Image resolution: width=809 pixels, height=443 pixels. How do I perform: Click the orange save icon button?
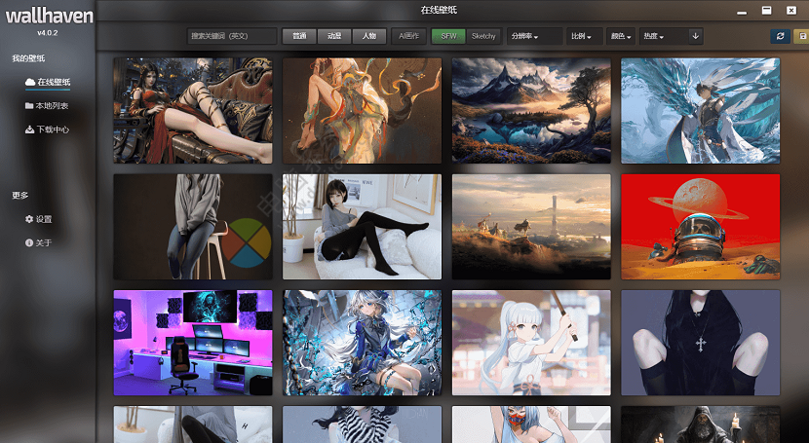click(x=801, y=36)
